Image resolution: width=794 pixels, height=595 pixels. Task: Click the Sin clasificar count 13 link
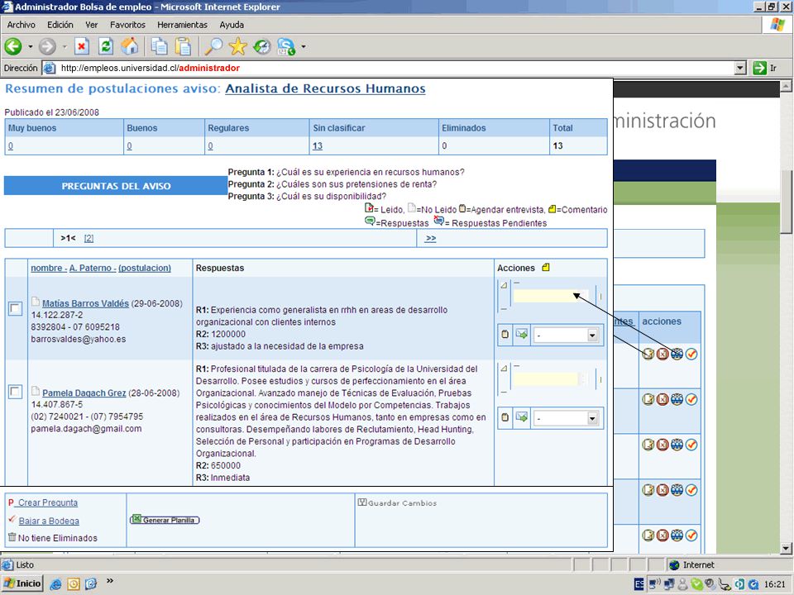[x=318, y=145]
